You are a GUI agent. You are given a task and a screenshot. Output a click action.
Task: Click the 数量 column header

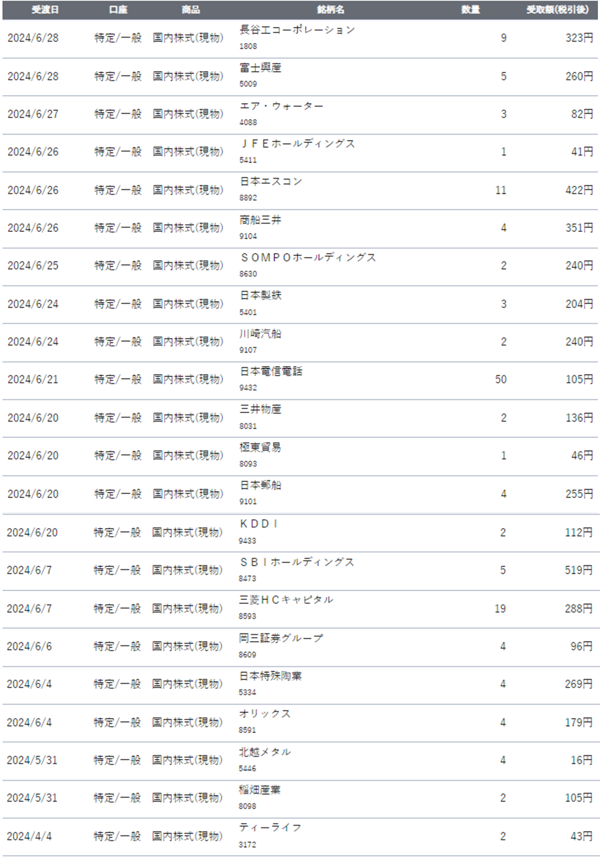pyautogui.click(x=470, y=10)
